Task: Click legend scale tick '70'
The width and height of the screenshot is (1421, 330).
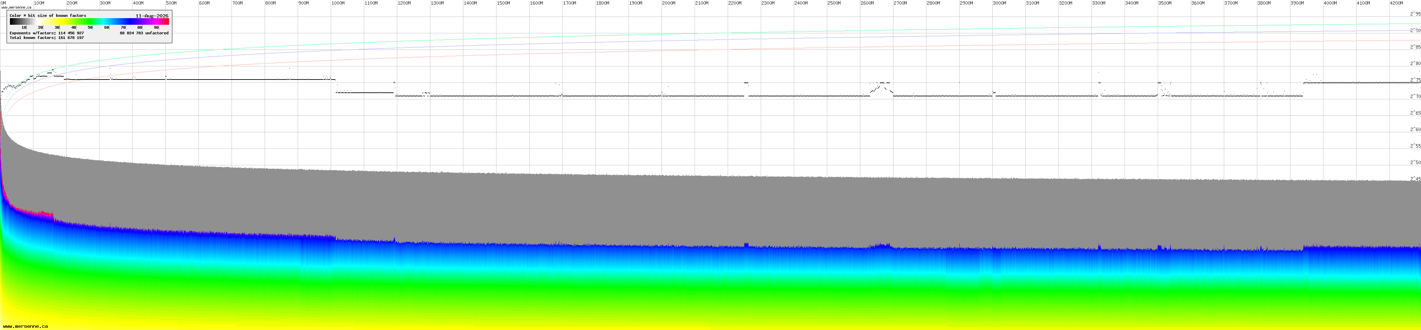Action: (124, 27)
